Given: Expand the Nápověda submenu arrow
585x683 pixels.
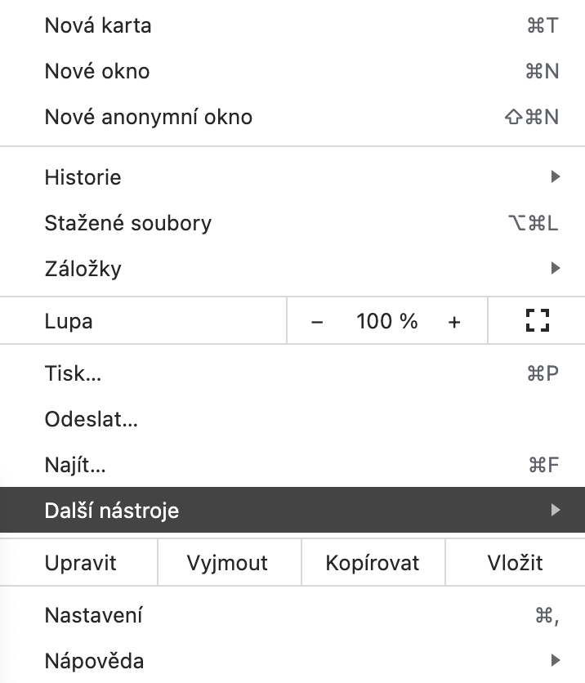Looking at the screenshot, I should (556, 660).
